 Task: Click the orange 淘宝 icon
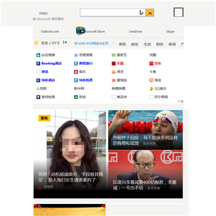151,80
